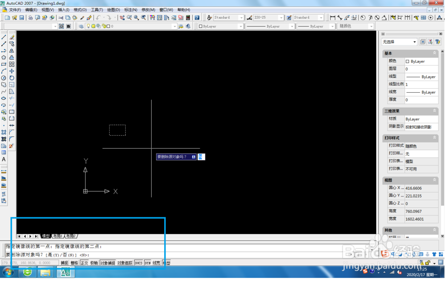Click the Radius Dimension icon
This screenshot has height=281, width=446.
click(363, 18)
